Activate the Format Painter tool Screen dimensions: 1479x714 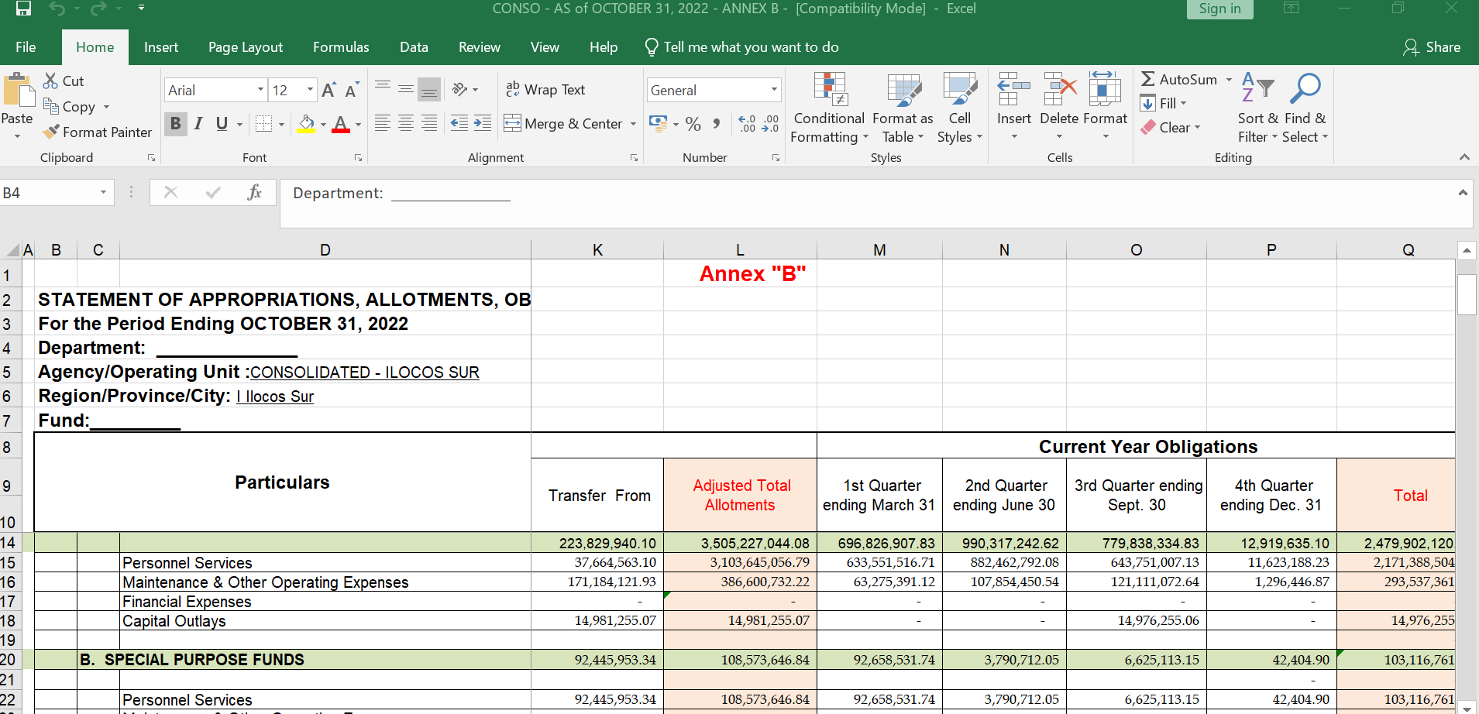pyautogui.click(x=98, y=132)
